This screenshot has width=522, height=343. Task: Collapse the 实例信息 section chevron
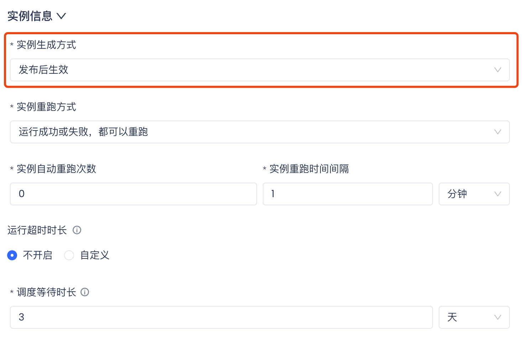pos(61,16)
